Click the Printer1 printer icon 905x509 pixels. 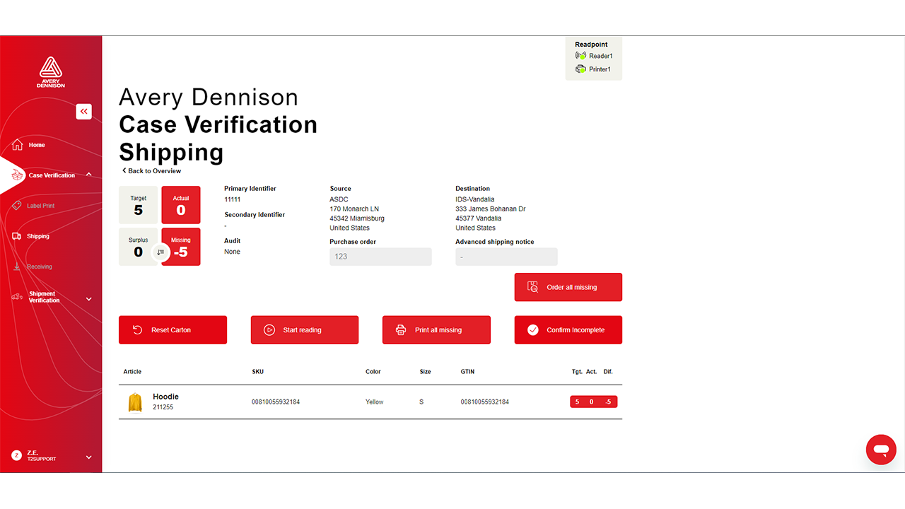coord(580,69)
